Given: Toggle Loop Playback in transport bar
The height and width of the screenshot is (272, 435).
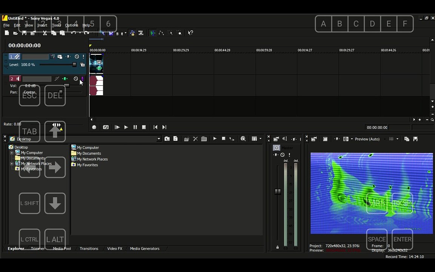Looking at the screenshot, I should tap(106, 127).
